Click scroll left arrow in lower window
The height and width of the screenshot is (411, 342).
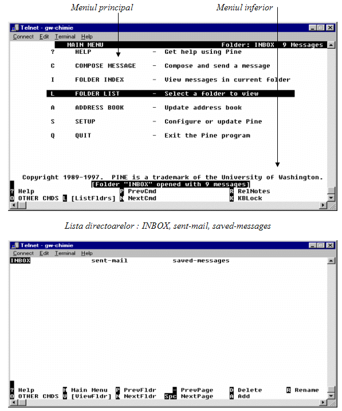pos(14,402)
